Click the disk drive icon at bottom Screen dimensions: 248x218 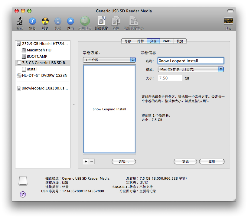click(x=23, y=181)
